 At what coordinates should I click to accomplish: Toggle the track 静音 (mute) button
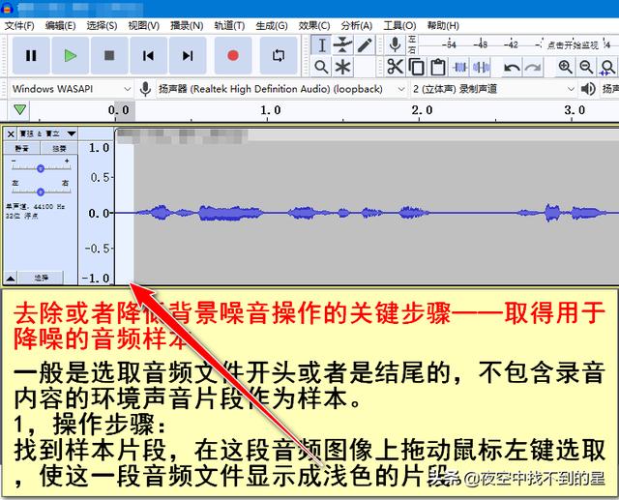click(21, 148)
